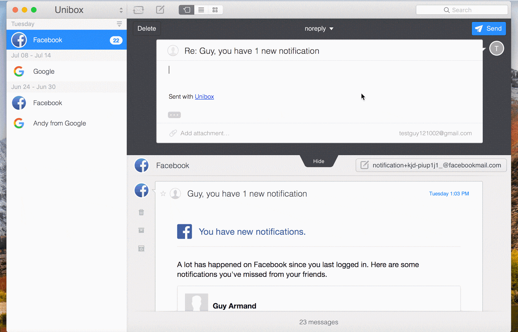518x332 pixels.
Task: Switch to the grid attachments view mode
Action: (215, 10)
